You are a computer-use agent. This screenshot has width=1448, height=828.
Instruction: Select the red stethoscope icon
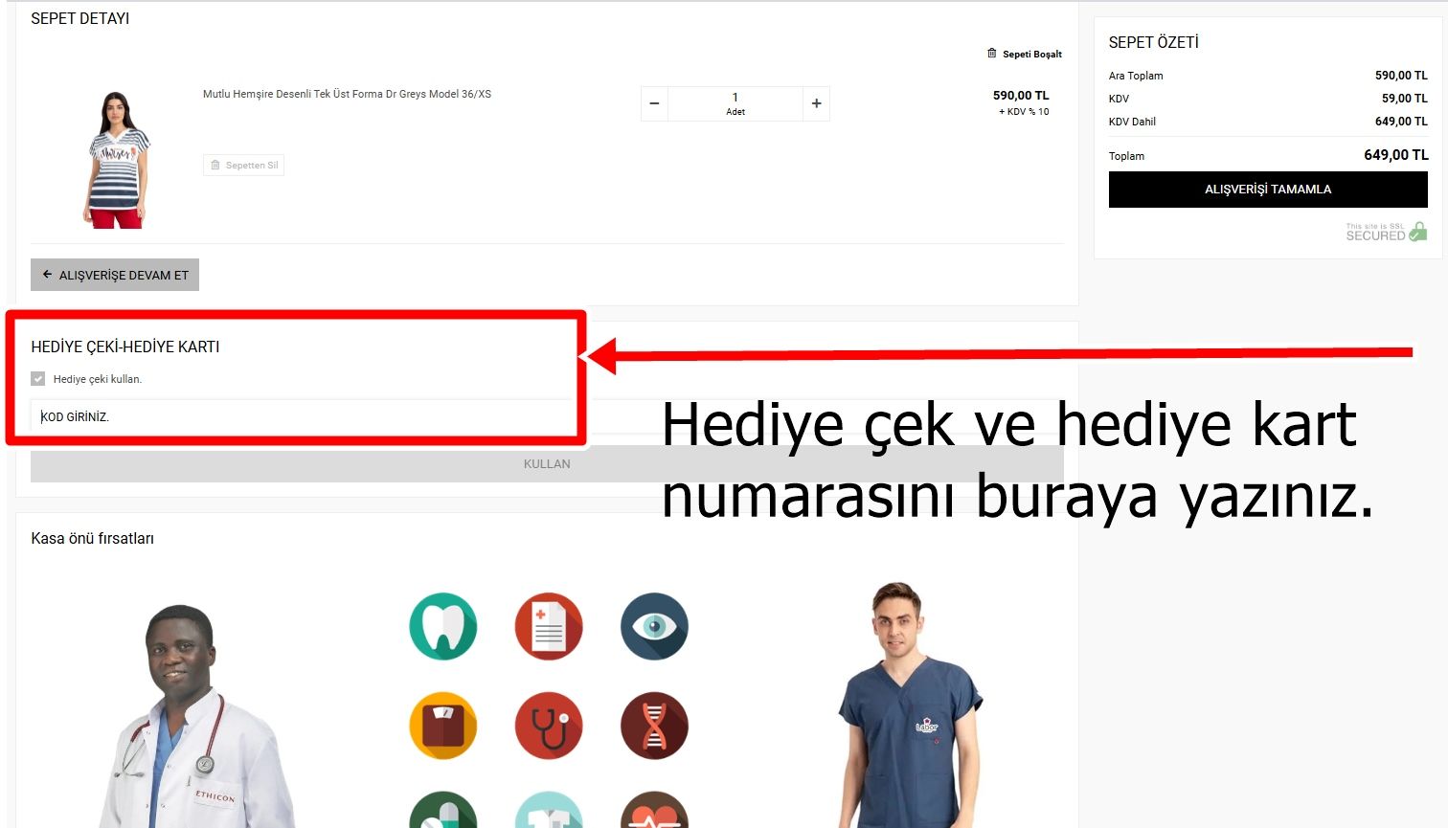click(x=549, y=726)
